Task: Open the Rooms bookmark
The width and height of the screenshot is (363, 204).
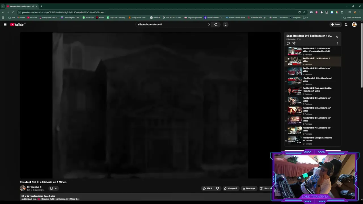Action: tap(100, 18)
